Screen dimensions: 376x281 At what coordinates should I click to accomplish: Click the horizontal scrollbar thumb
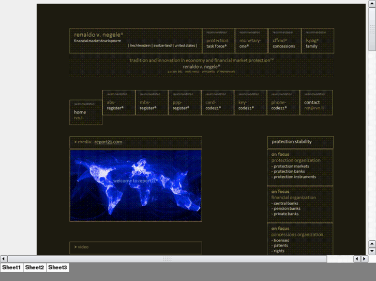(x=167, y=259)
